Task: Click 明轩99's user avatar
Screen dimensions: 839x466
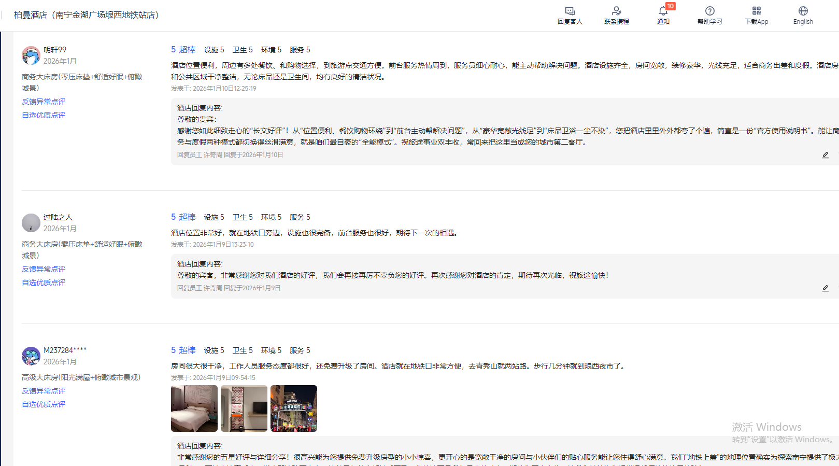Action: pyautogui.click(x=31, y=55)
